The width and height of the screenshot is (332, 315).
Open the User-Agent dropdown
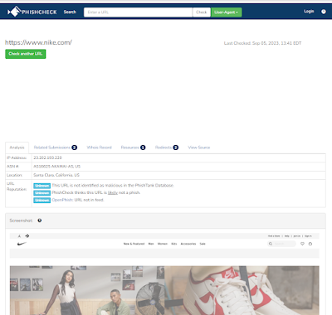(x=227, y=12)
